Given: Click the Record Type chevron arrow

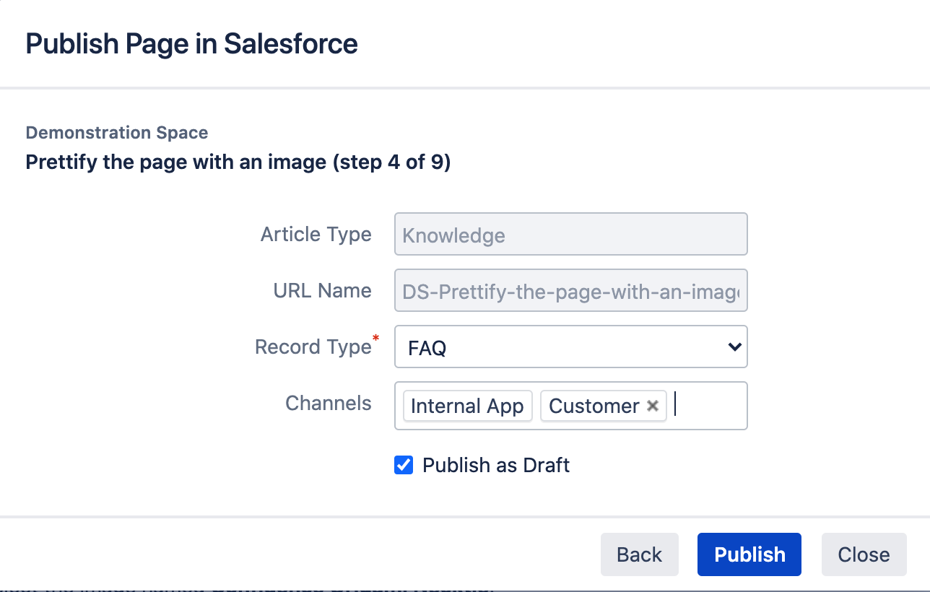Looking at the screenshot, I should pyautogui.click(x=734, y=347).
